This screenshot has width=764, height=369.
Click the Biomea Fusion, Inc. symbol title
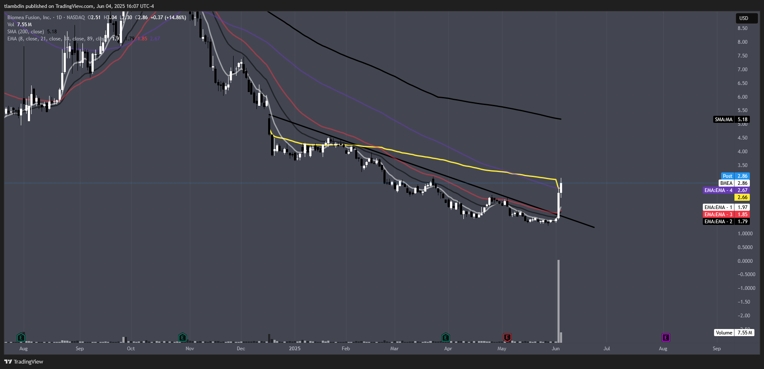coord(29,17)
